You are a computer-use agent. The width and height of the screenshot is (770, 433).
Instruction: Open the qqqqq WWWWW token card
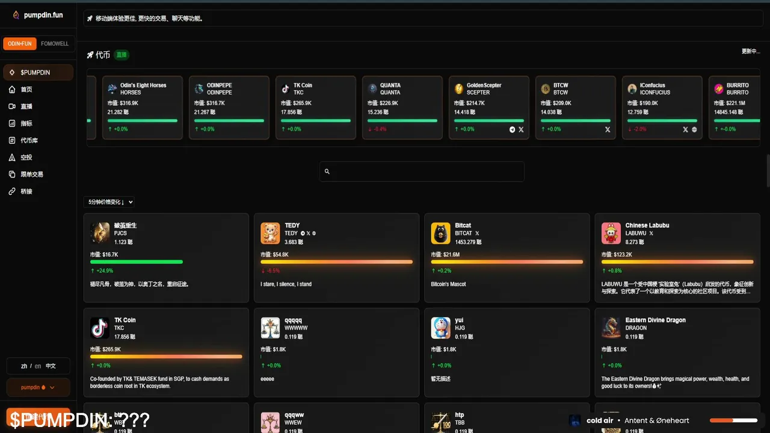point(336,352)
